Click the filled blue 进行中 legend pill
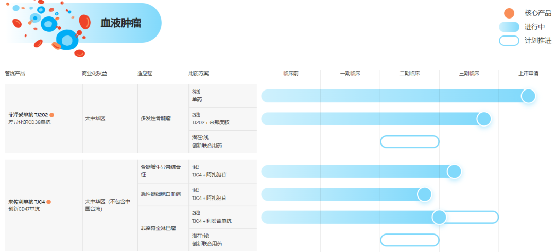The height and width of the screenshot is (252, 556). (x=509, y=27)
